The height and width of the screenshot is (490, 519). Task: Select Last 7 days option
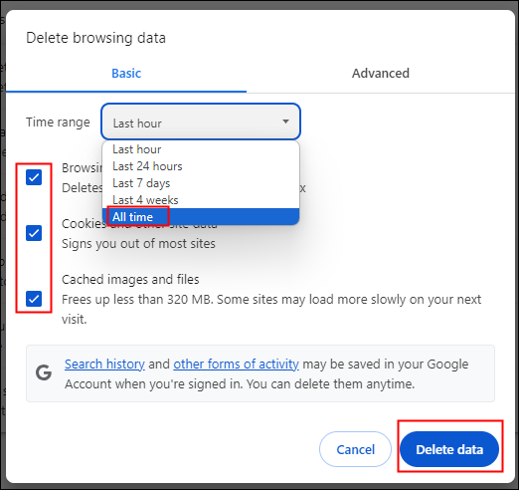(201, 183)
